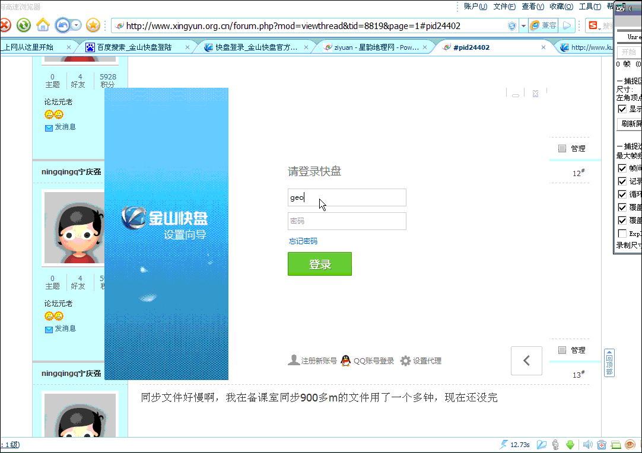Click the 金山快盘 logo
The image size is (642, 453).
[x=165, y=217]
